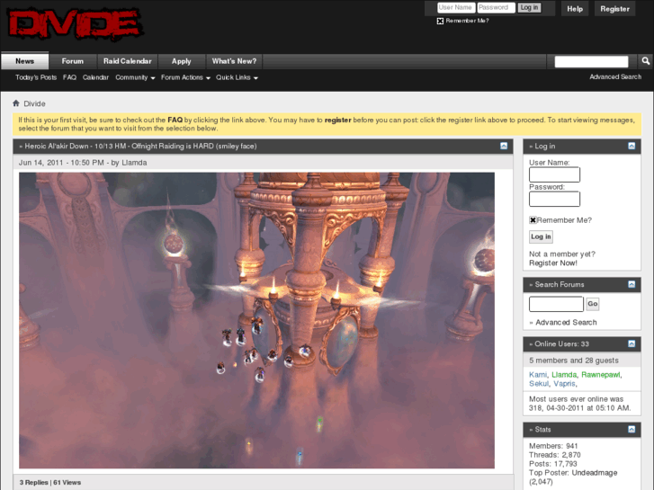Switch to the Forum tab
The width and height of the screenshot is (654, 490).
coord(73,61)
